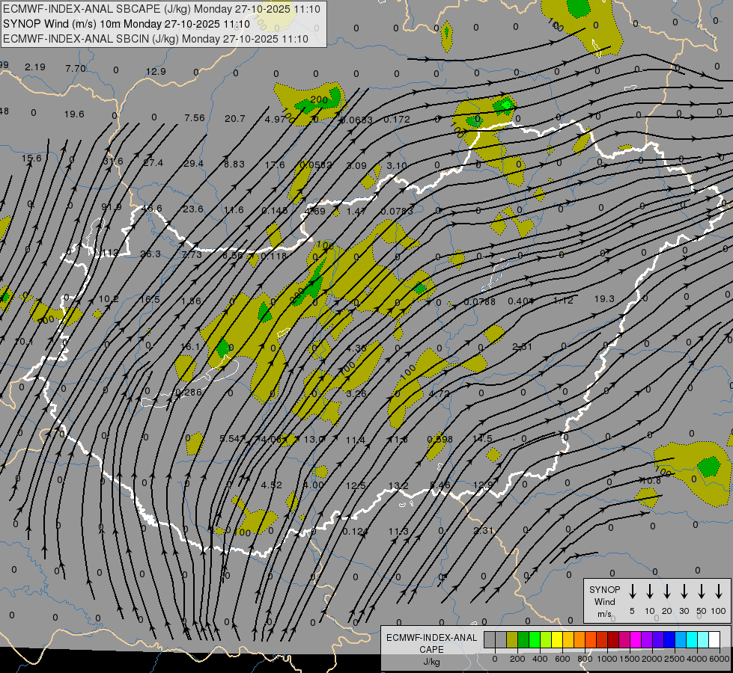
Task: Click the wind arrow above the 10 m/s label
Action: click(650, 591)
